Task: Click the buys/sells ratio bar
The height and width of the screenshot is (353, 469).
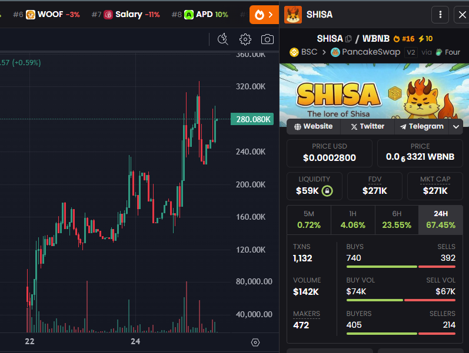Action: pyautogui.click(x=401, y=267)
